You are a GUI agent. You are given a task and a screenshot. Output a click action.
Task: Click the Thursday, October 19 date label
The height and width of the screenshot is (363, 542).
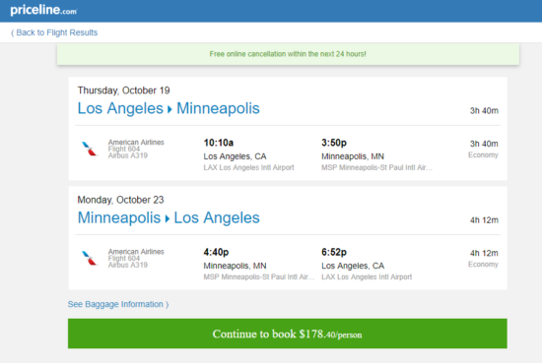point(123,91)
